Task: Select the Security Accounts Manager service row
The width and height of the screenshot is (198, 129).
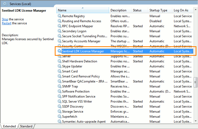Action: click(x=81, y=41)
